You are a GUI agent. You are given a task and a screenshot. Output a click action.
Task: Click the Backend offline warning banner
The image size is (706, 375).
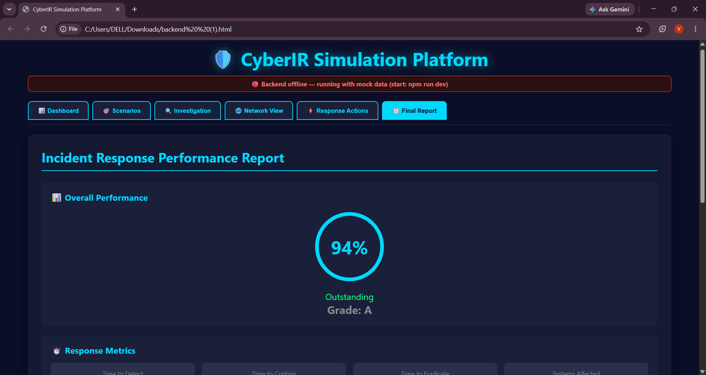350,84
